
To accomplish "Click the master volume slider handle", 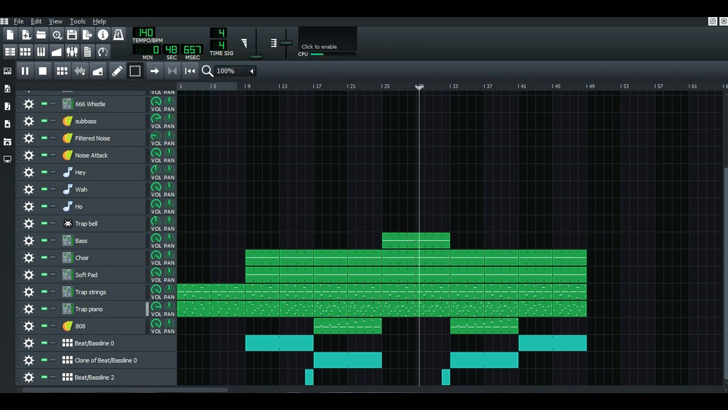I will point(256,56).
